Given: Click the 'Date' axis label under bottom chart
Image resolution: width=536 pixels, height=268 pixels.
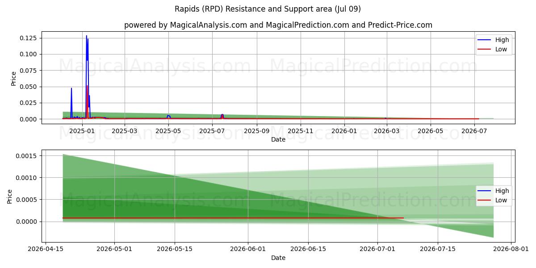Looking at the screenshot, I should coord(278,258).
